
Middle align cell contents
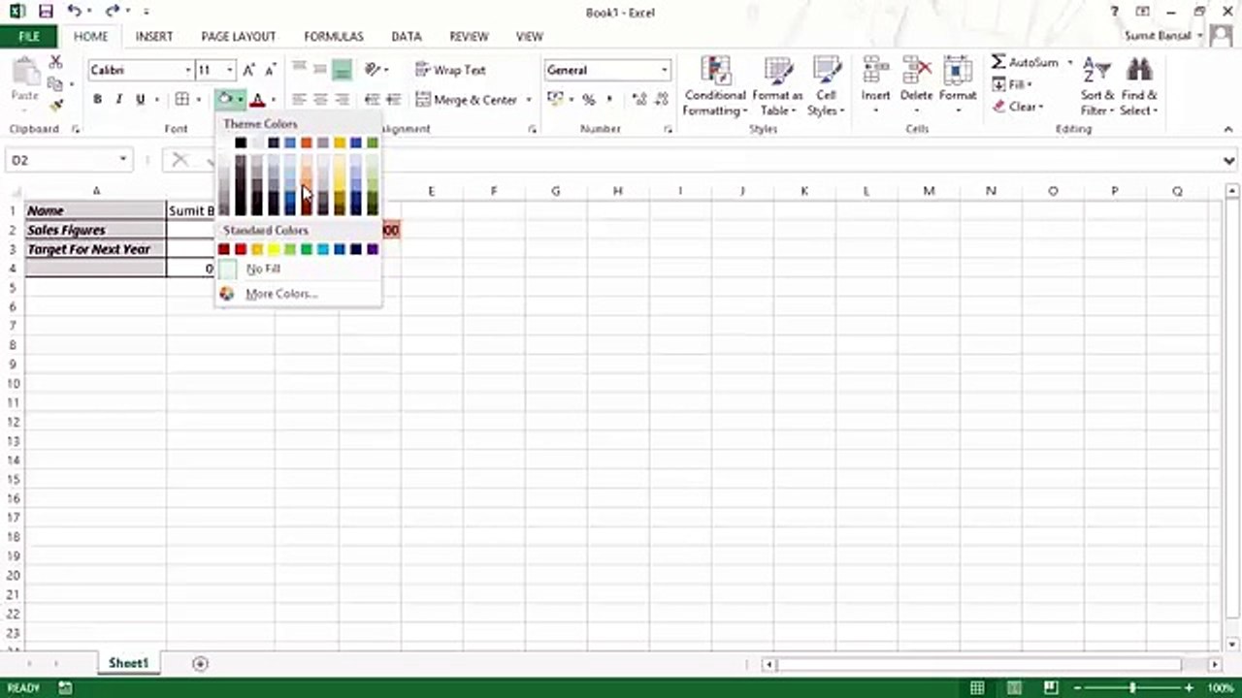tap(320, 70)
